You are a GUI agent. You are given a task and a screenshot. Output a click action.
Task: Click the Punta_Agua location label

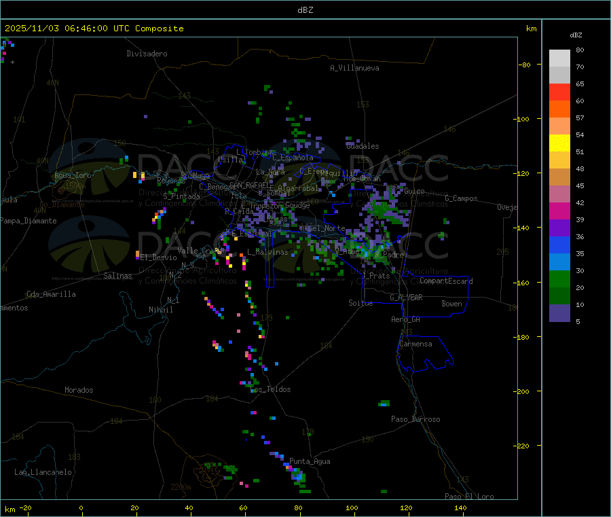310,461
